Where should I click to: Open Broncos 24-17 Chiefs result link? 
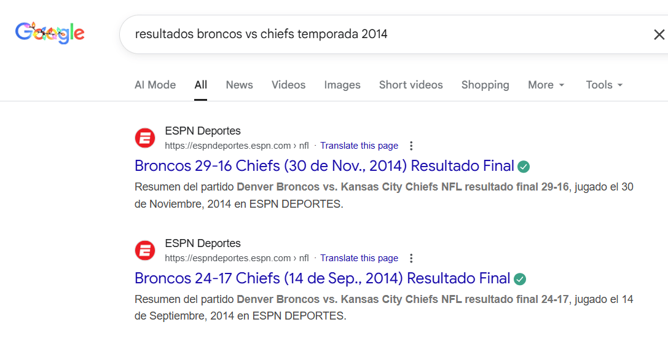(x=322, y=278)
